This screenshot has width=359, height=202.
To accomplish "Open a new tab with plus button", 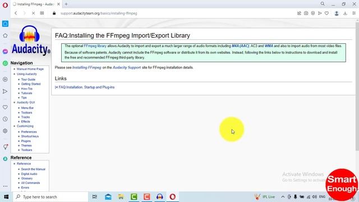I will 66,4.
